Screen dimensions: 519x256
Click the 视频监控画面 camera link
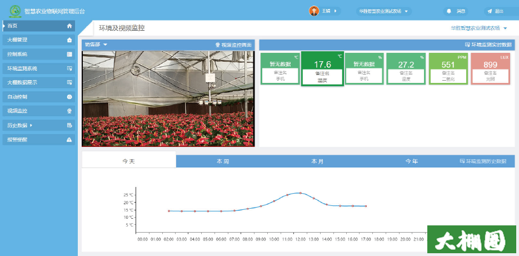tap(234, 45)
